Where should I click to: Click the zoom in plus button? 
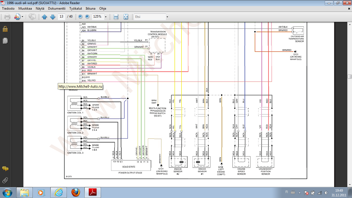point(87,17)
